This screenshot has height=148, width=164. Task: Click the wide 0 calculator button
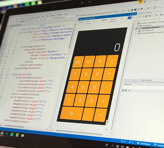(72, 113)
